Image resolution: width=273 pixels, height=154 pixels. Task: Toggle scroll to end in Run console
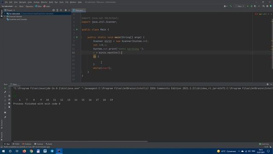point(9,100)
